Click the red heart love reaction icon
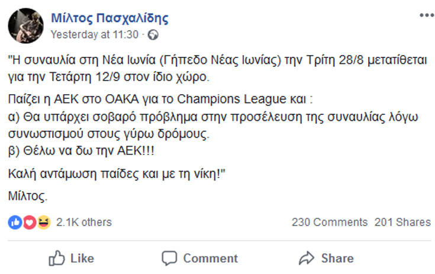The width and height of the screenshot is (435, 274). [30, 222]
